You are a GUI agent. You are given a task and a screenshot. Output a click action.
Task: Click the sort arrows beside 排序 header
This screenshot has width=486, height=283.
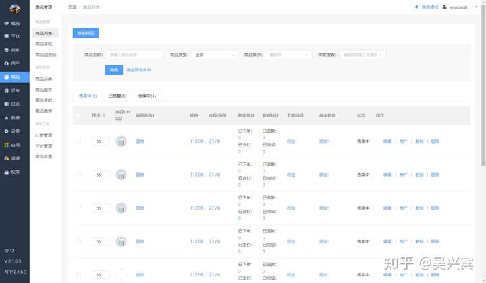104,115
